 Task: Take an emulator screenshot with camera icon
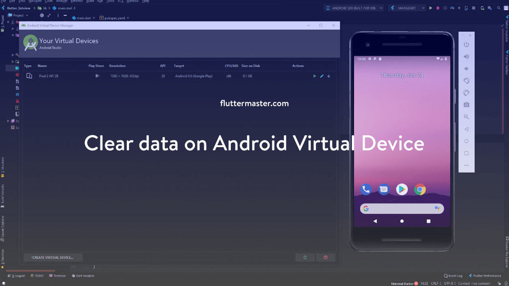pos(467,105)
